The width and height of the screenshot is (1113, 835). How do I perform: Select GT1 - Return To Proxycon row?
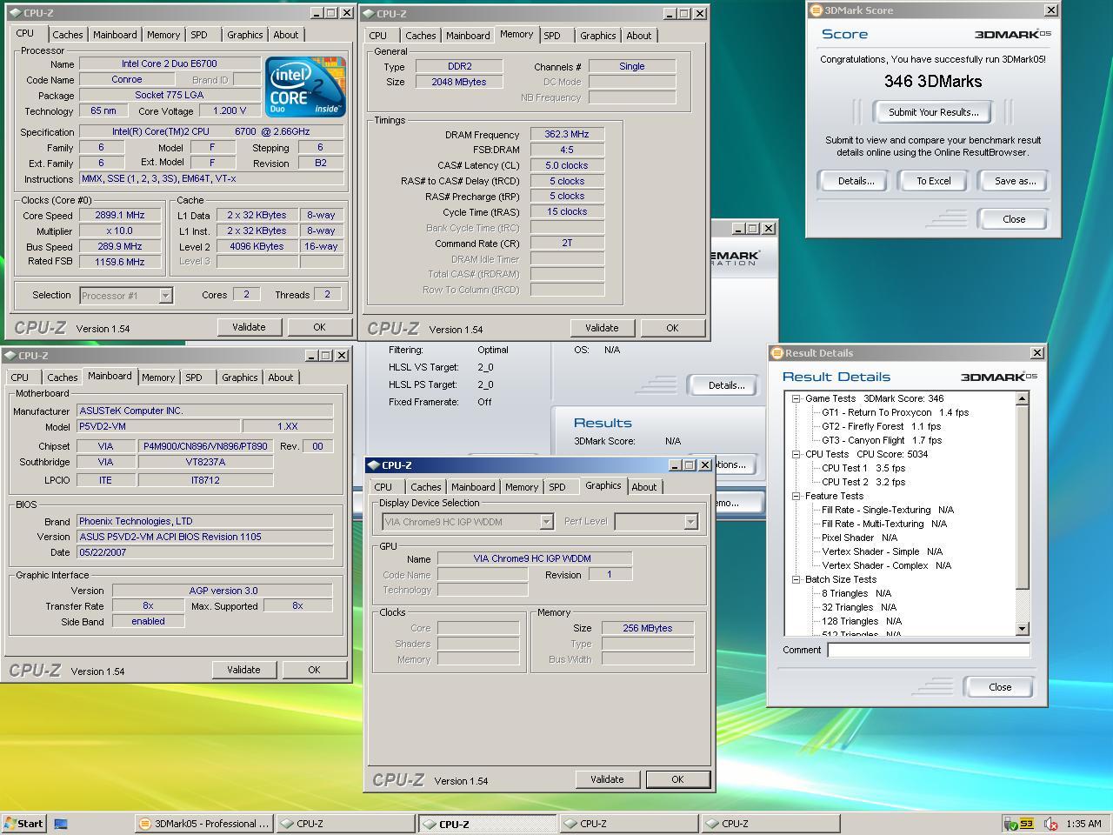[x=895, y=412]
